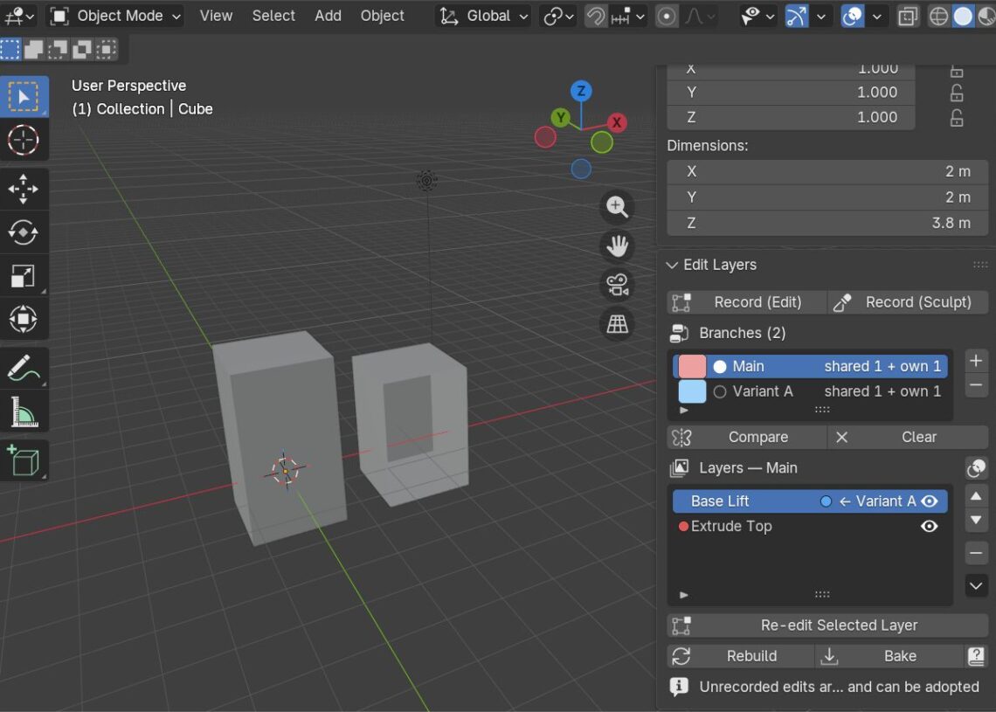Image resolution: width=996 pixels, height=712 pixels.
Task: Click Record (Edit) button
Action: tap(746, 302)
